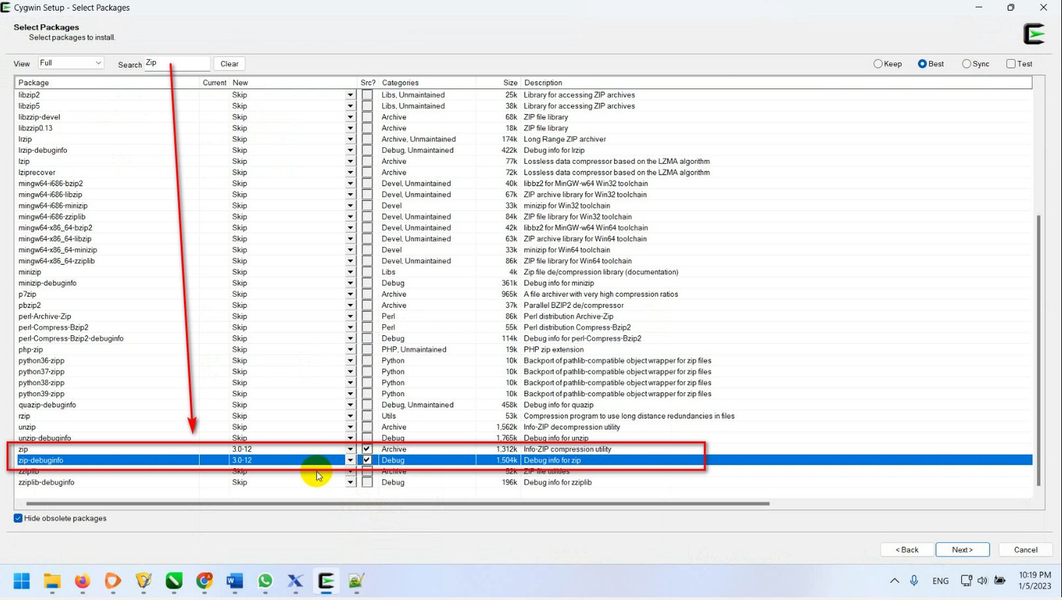Open the X-shaped app on taskbar
1062x600 pixels.
[x=295, y=581]
